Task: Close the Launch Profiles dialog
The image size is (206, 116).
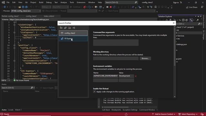Action: click(x=173, y=23)
